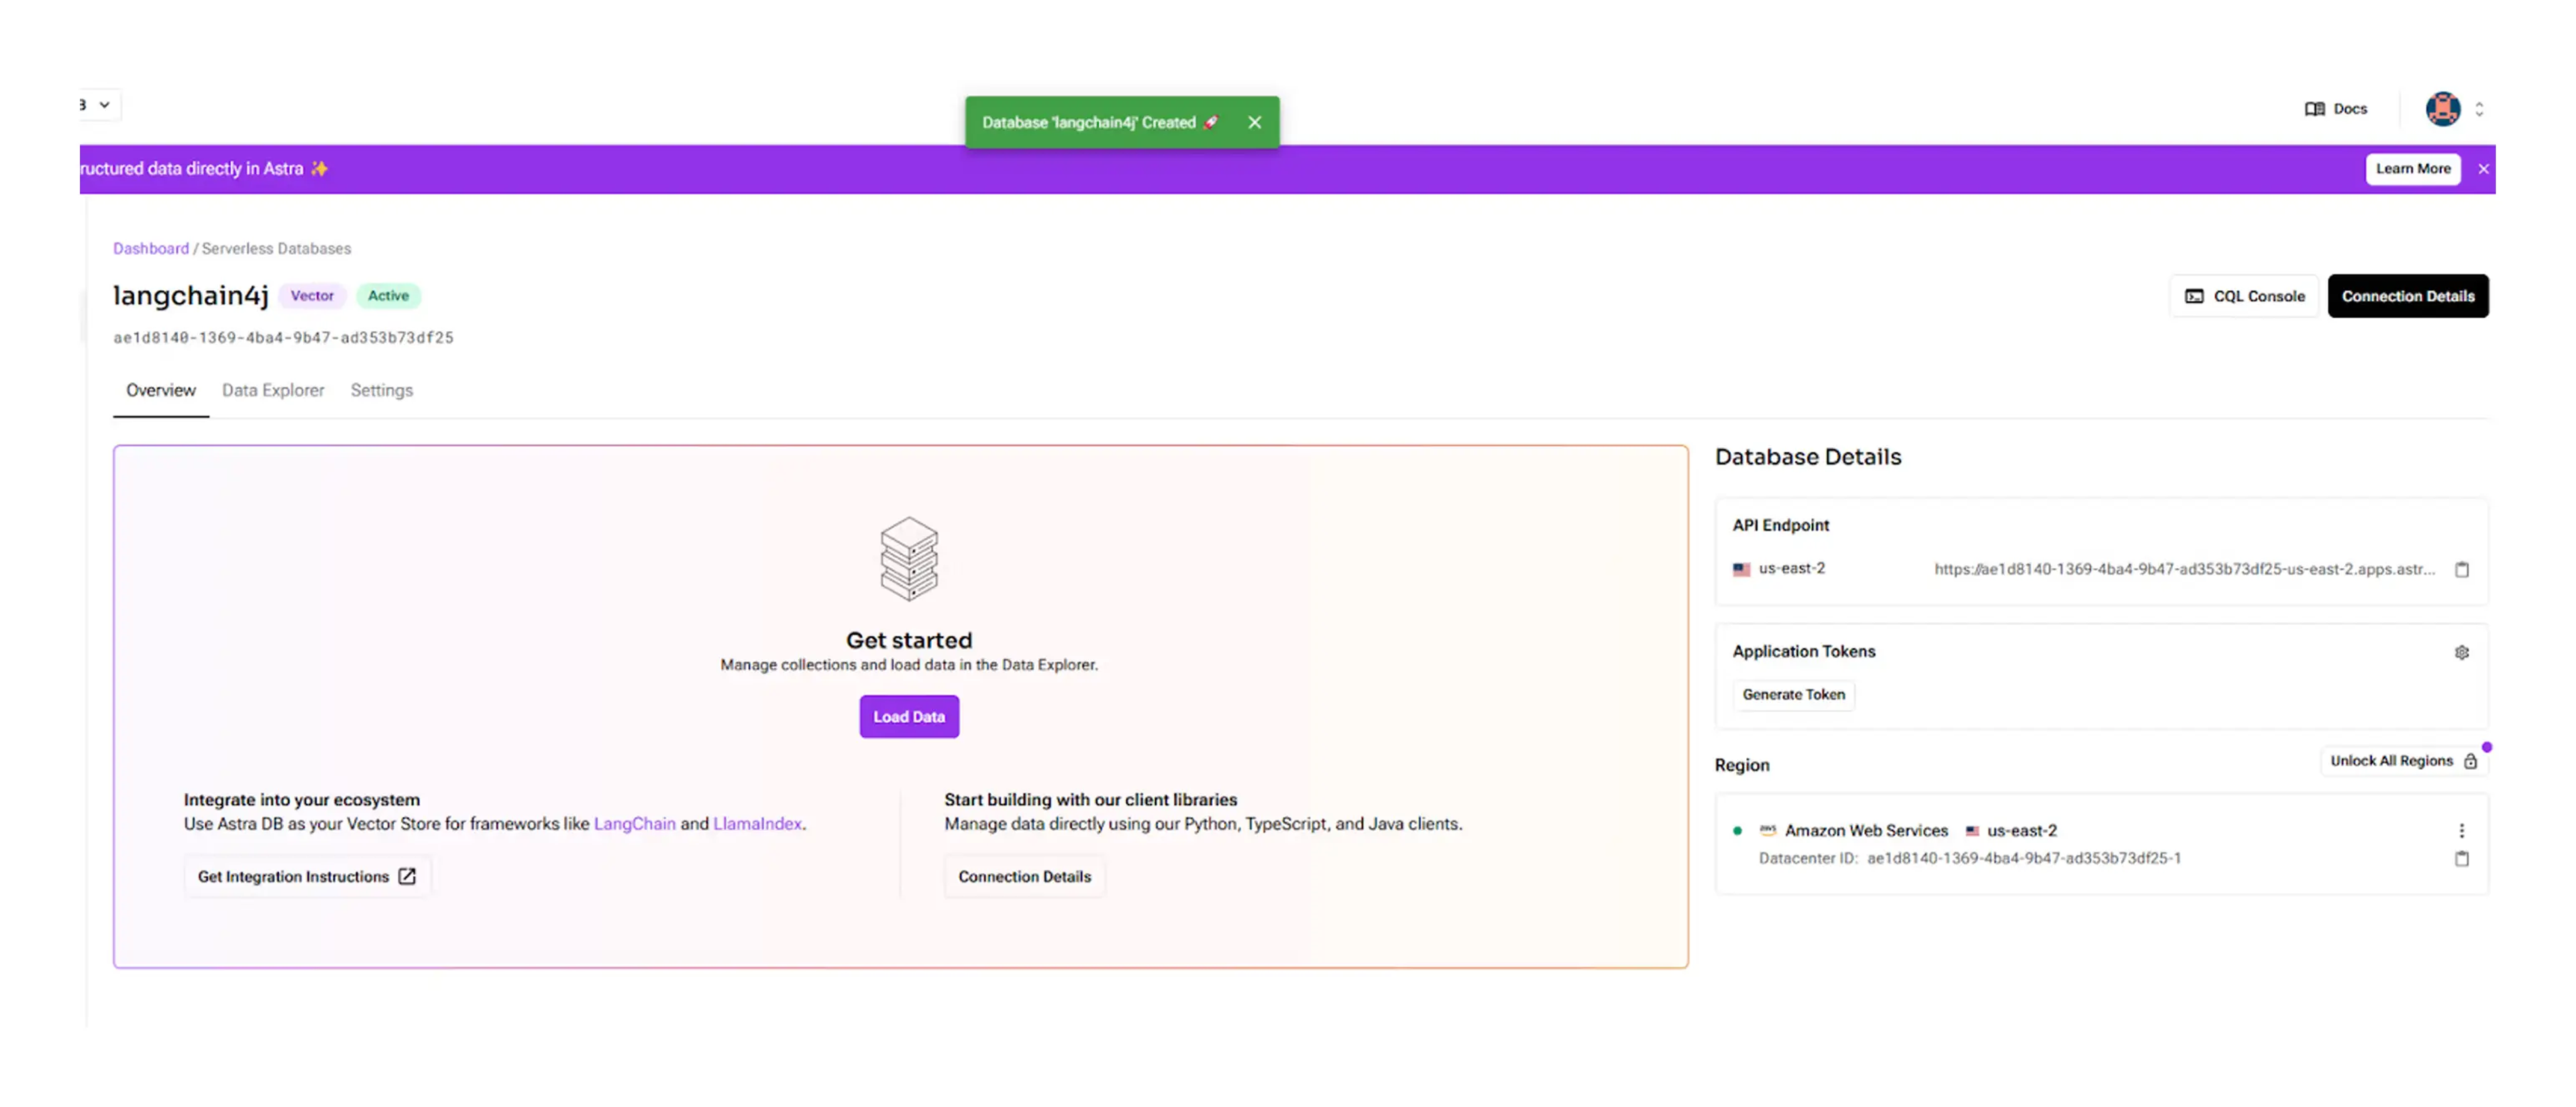Image resolution: width=2576 pixels, height=1107 pixels.
Task: Dismiss the database created notification
Action: [1254, 122]
